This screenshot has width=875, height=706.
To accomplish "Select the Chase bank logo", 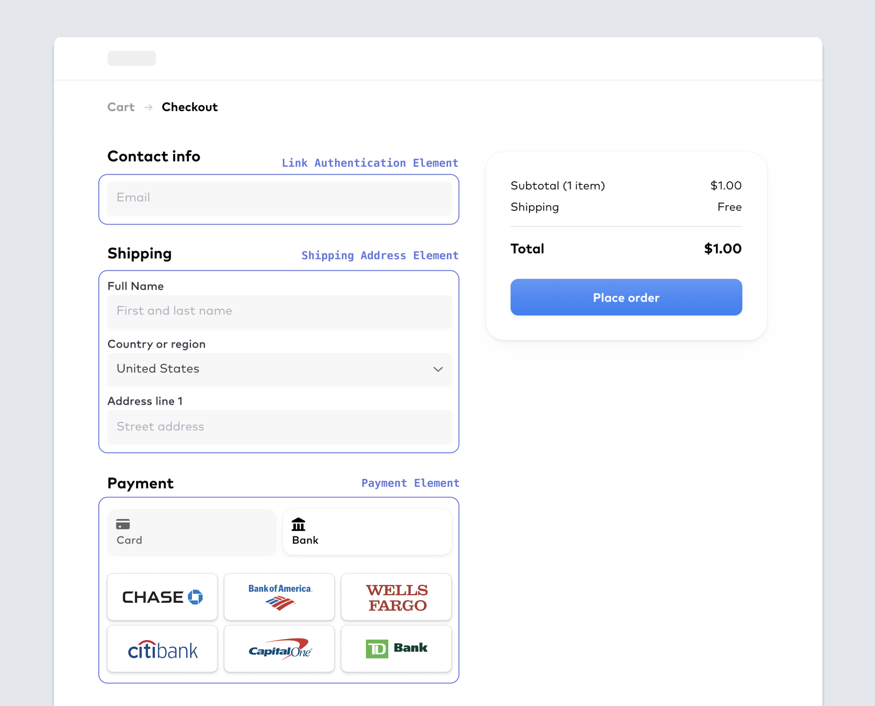I will point(162,597).
